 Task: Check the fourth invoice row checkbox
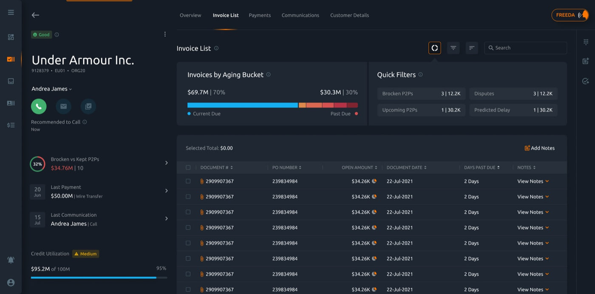(188, 228)
